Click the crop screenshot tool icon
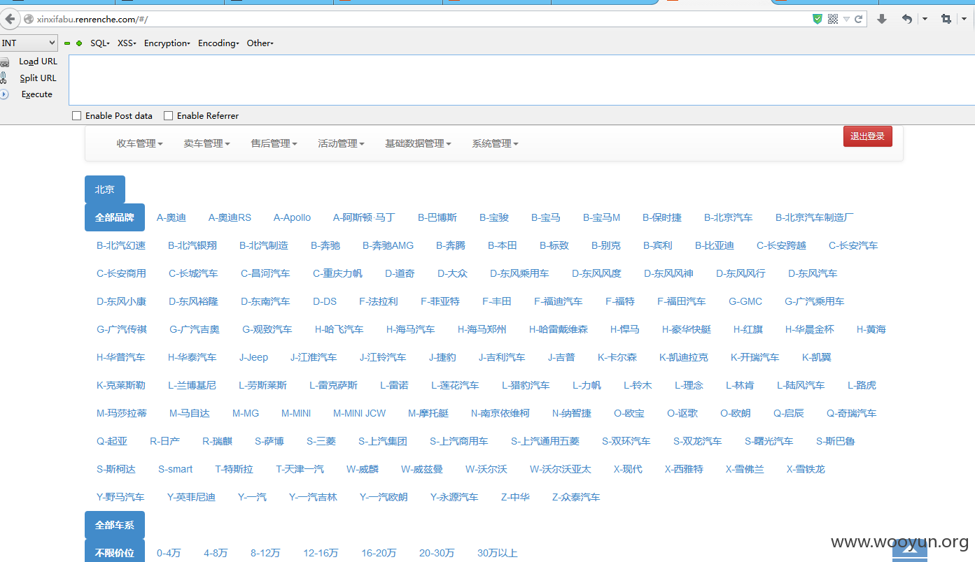 tap(946, 19)
